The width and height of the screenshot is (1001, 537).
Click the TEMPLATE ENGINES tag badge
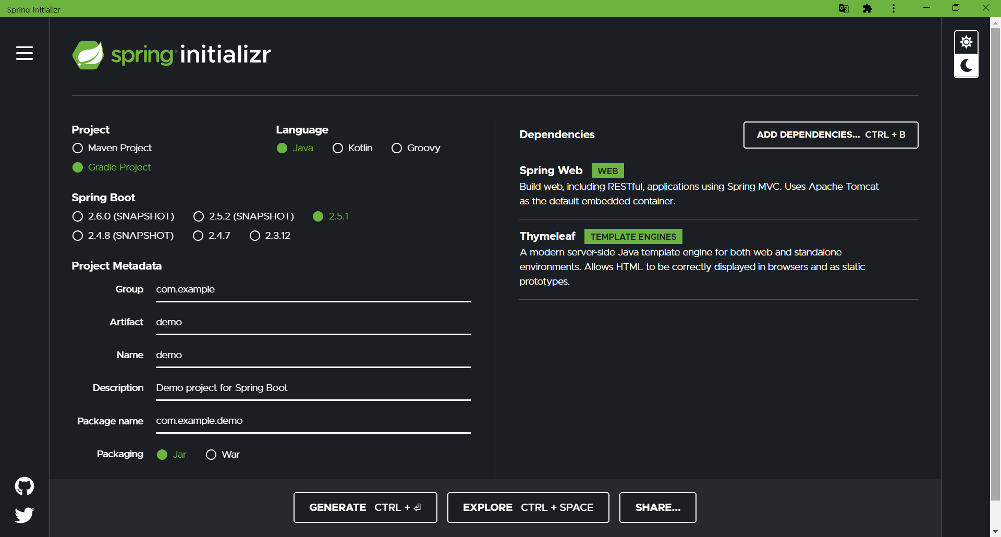point(633,237)
